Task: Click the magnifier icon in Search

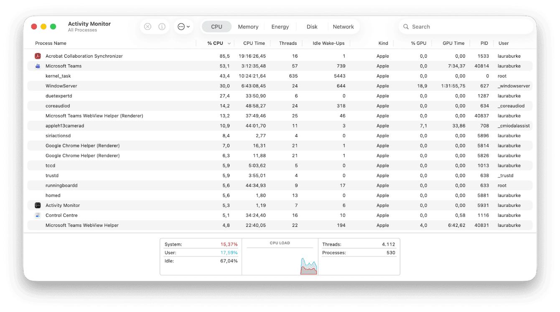Action: click(406, 27)
